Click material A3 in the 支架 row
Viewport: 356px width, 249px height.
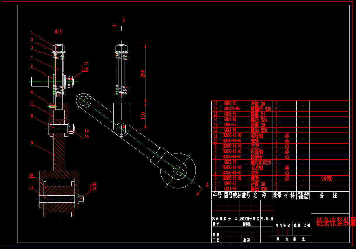click(x=287, y=146)
